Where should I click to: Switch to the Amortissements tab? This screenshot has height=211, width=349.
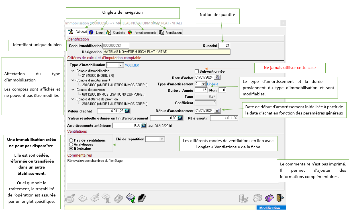click(x=142, y=32)
